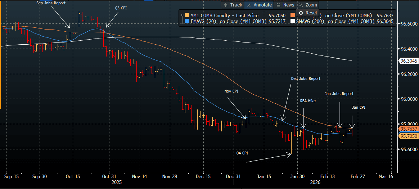Collapse the legend tree expander

(183, 15)
